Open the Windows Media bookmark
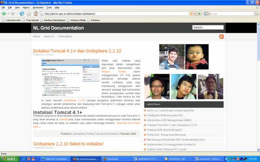The width and height of the screenshot is (260, 162). coord(76,20)
